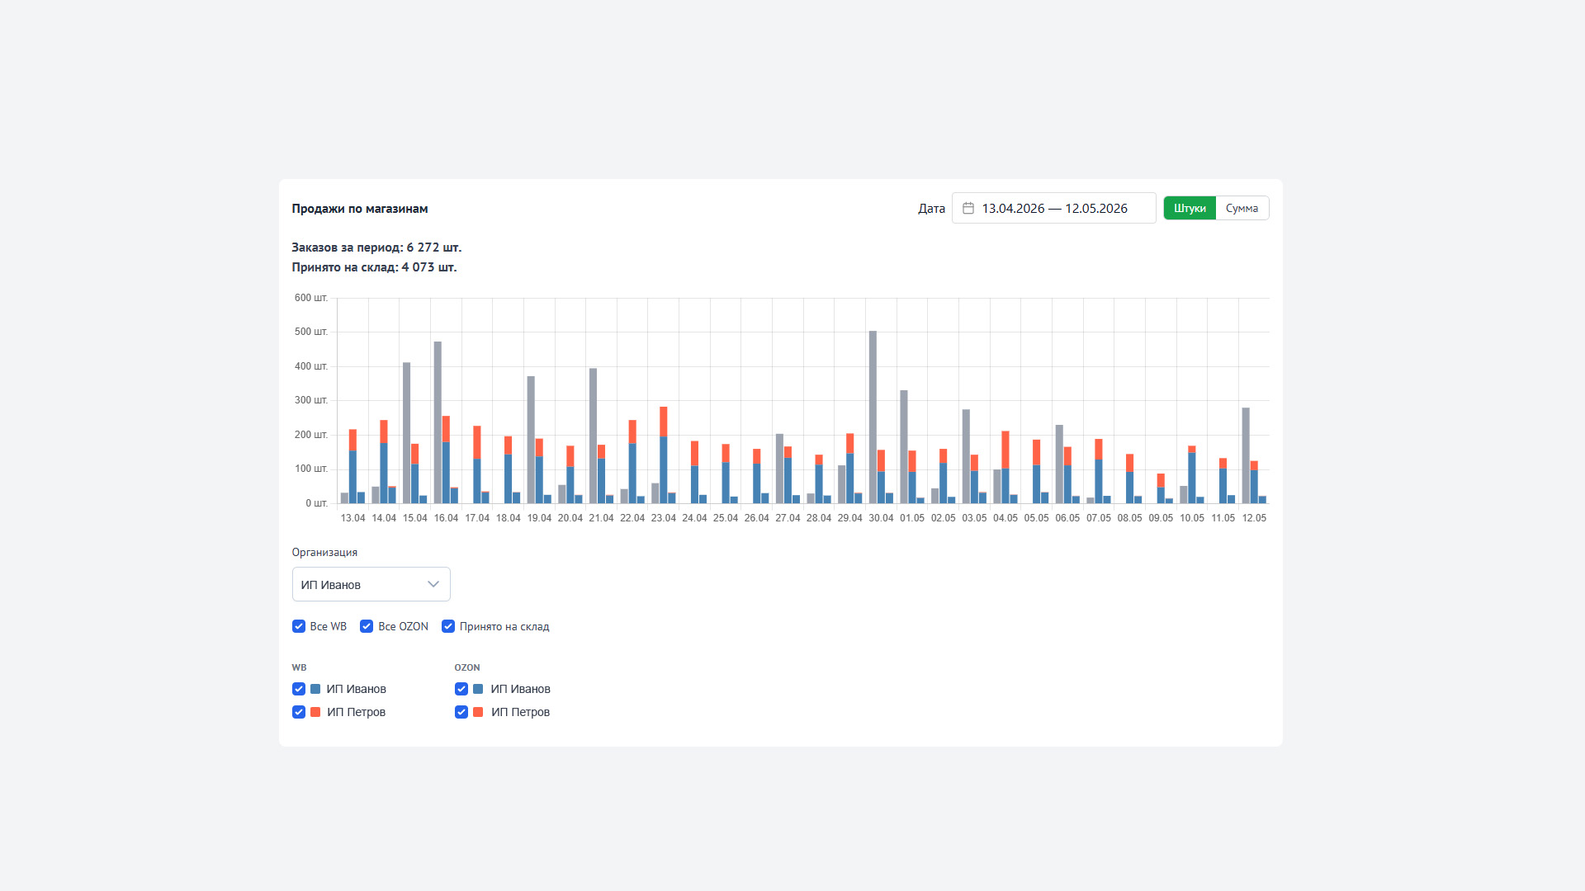Click the x-axis label 13.04
The width and height of the screenshot is (1585, 891).
click(352, 518)
